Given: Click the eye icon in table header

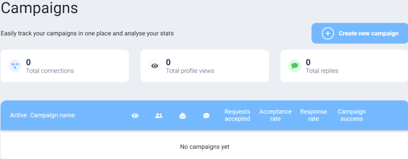Looking at the screenshot, I should pos(135,116).
